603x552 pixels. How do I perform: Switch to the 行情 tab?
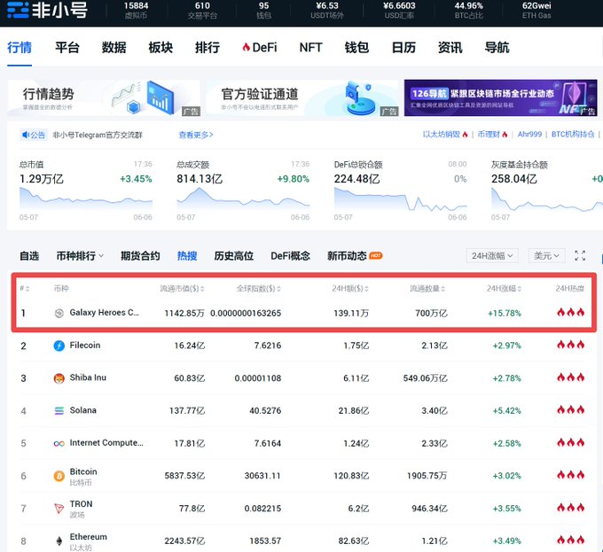coord(20,48)
